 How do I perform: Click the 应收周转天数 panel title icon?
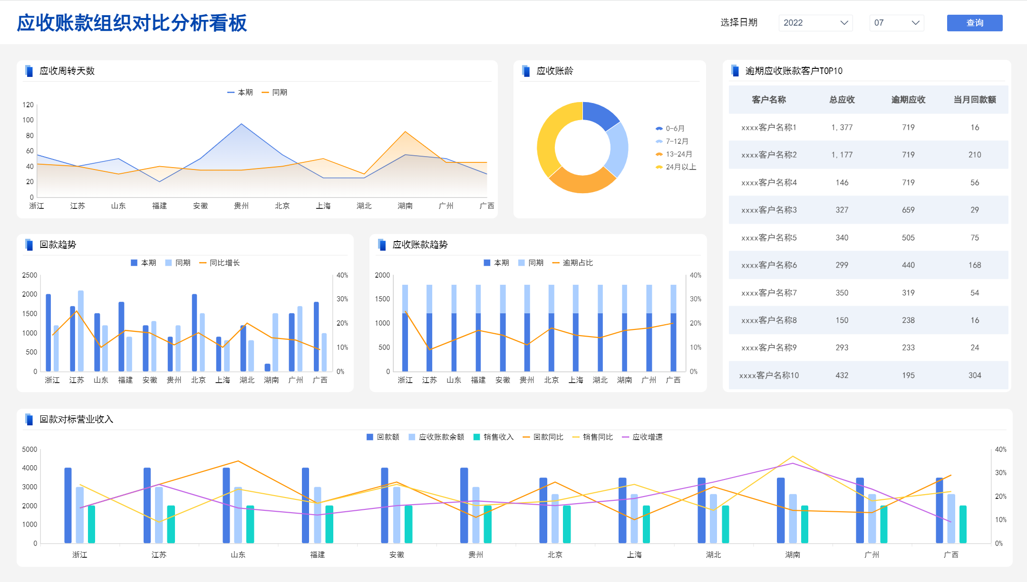[29, 71]
